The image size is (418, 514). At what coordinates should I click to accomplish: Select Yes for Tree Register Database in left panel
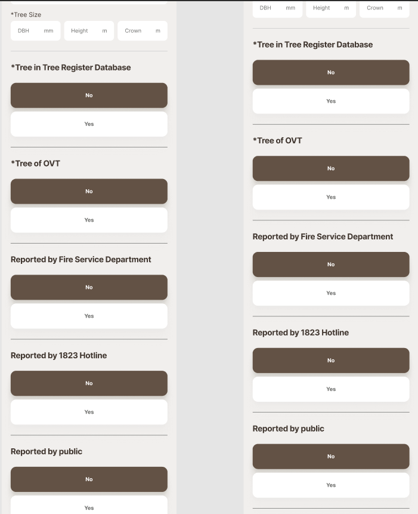tap(89, 124)
